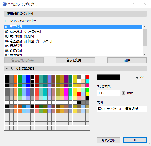Select pen set 05 構造設計
This screenshot has height=146, width=151.
point(73,46)
